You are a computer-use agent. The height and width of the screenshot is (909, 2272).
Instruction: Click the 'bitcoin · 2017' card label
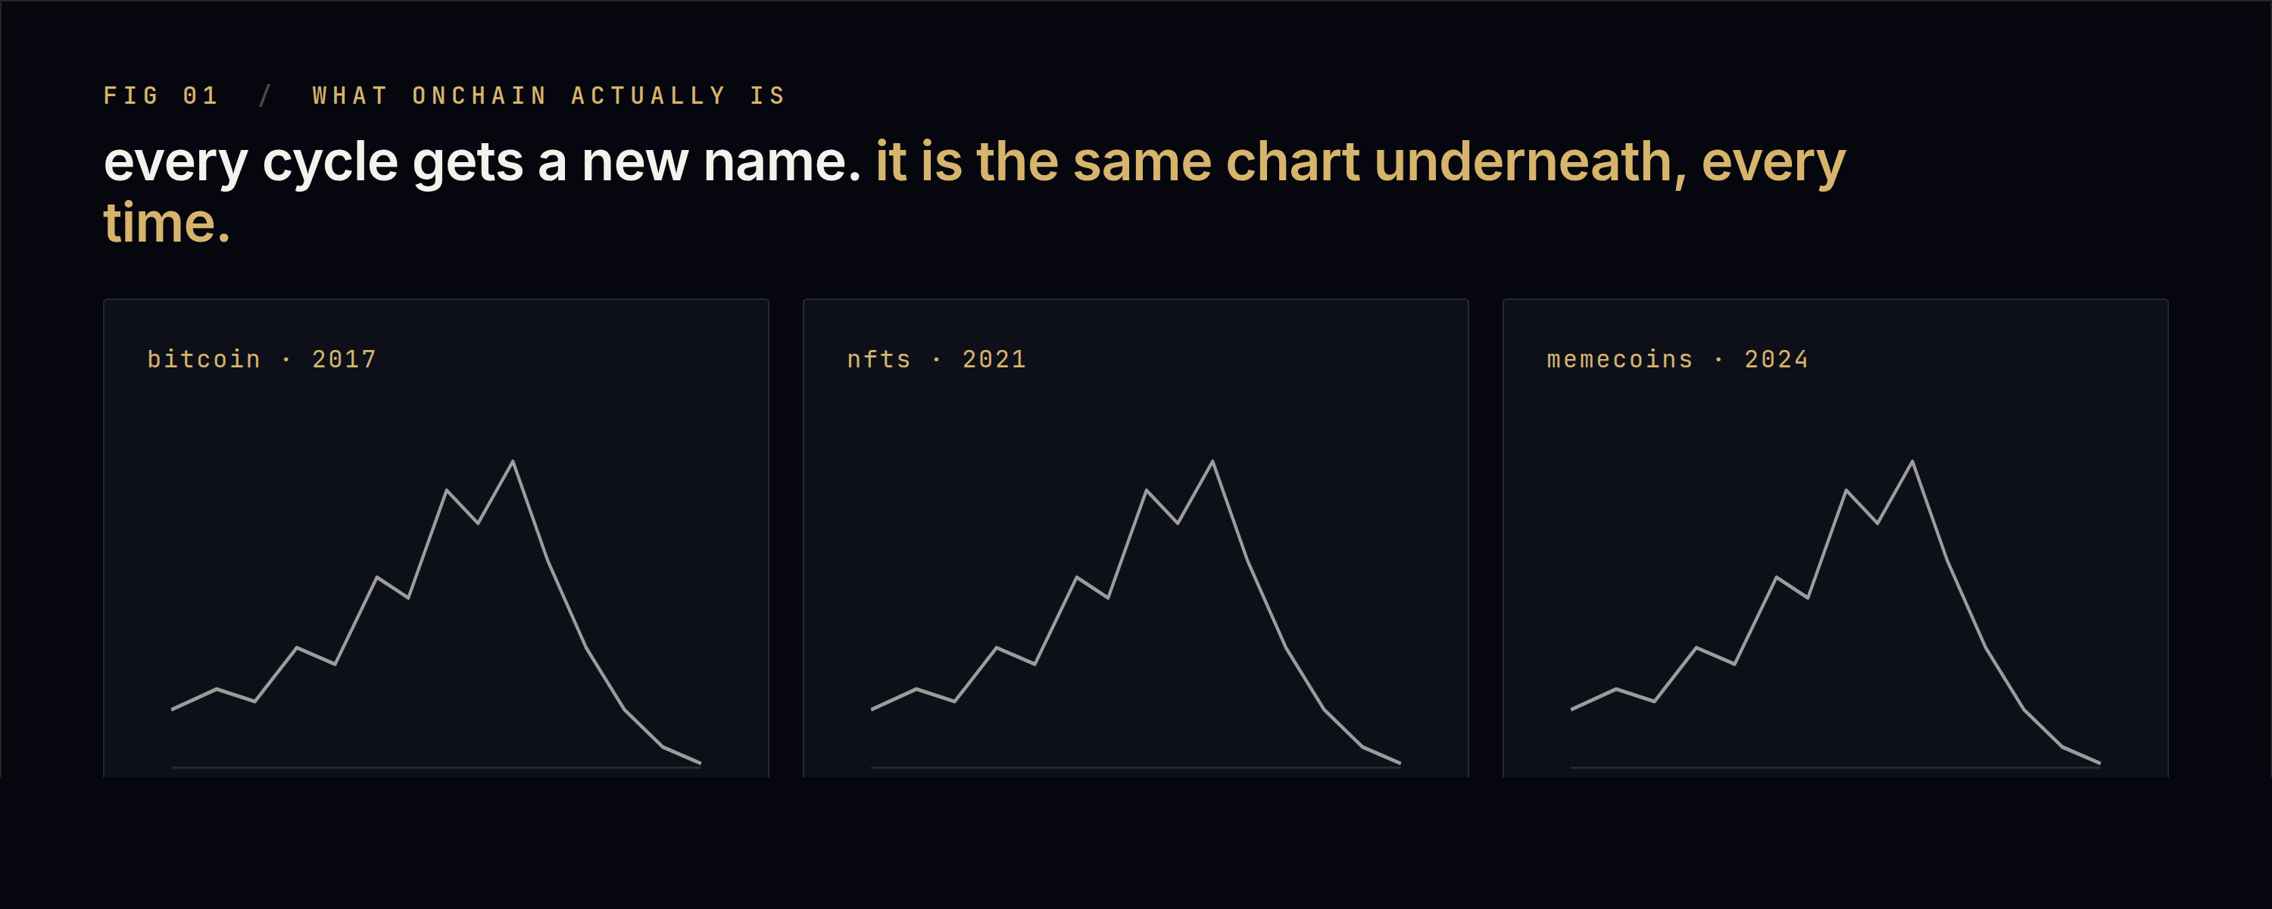point(262,359)
